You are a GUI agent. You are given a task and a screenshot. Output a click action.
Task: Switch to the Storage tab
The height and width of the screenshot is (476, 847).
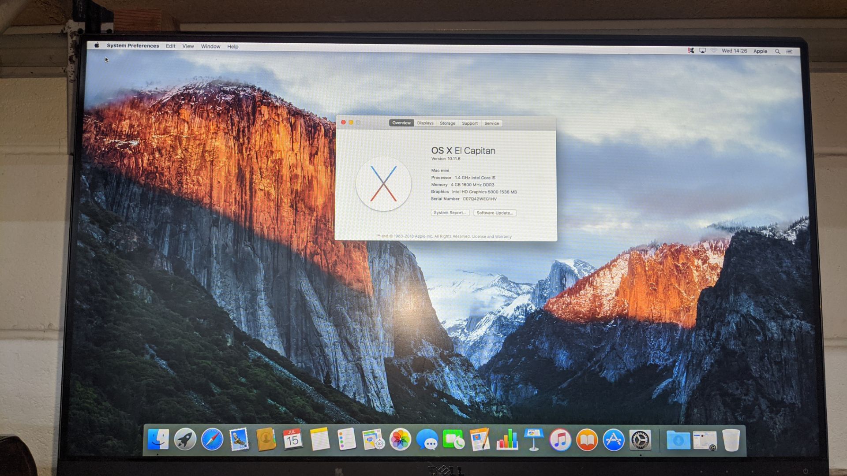[x=447, y=123]
